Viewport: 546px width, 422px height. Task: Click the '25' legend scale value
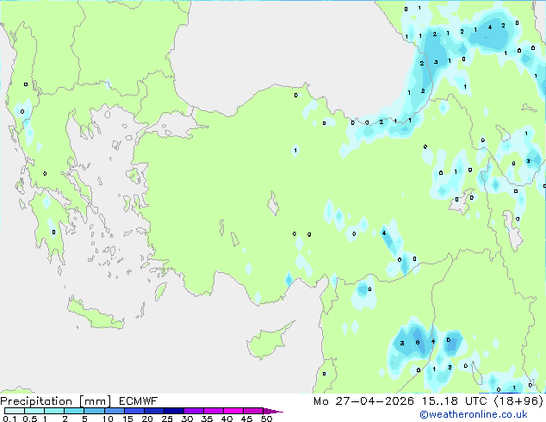coord(167,419)
